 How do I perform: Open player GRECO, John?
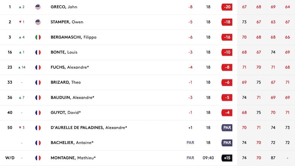point(64,7)
